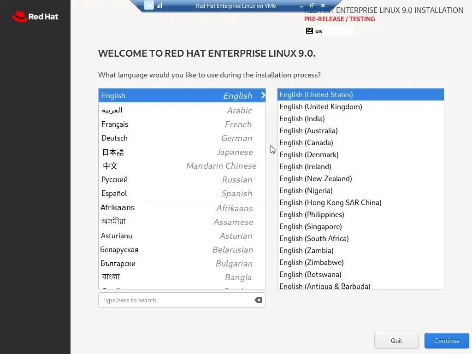This screenshot has height=354, width=472.
Task: Select English (Philippines) locale
Action: click(360, 215)
